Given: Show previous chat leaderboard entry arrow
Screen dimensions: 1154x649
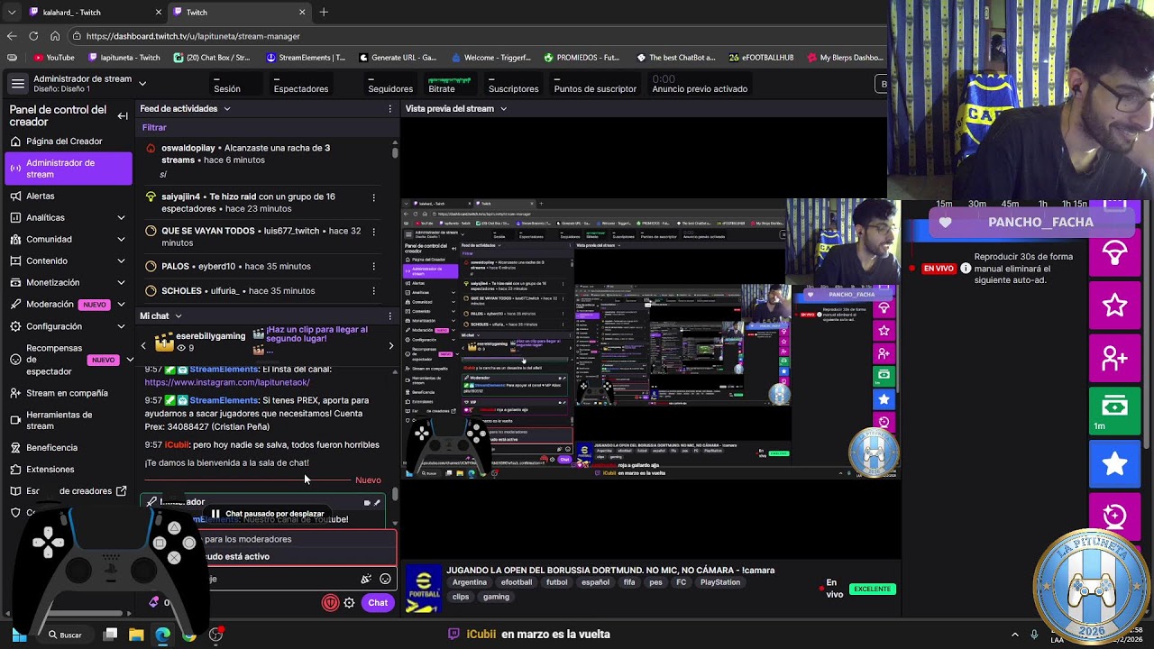Looking at the screenshot, I should coord(143,345).
